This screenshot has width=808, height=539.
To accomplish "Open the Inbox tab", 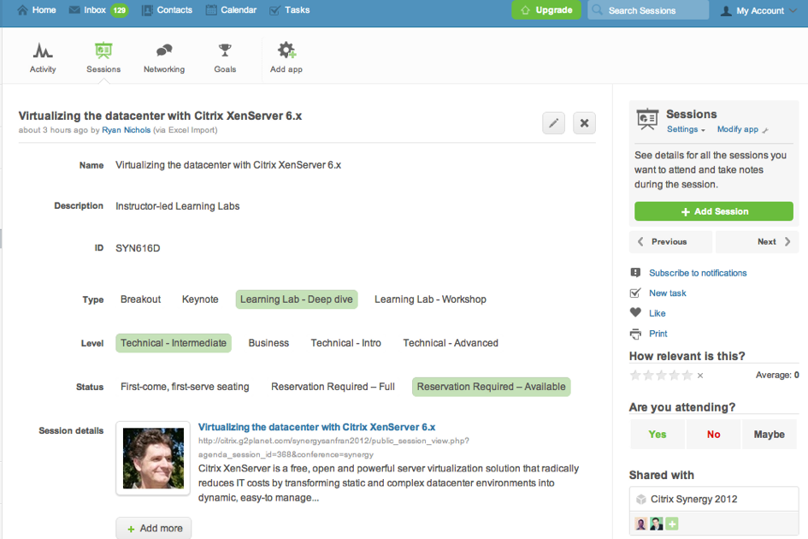I will point(97,10).
